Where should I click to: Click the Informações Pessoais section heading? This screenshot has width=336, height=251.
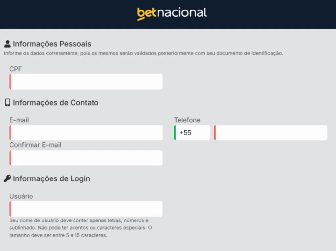coord(52,43)
